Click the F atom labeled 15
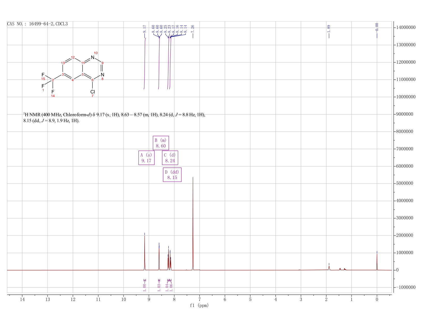The width and height of the screenshot is (427, 330). (x=43, y=75)
